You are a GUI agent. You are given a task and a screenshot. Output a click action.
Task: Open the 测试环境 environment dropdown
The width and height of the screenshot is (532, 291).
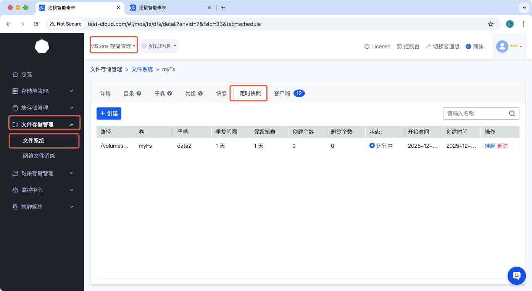tap(159, 46)
